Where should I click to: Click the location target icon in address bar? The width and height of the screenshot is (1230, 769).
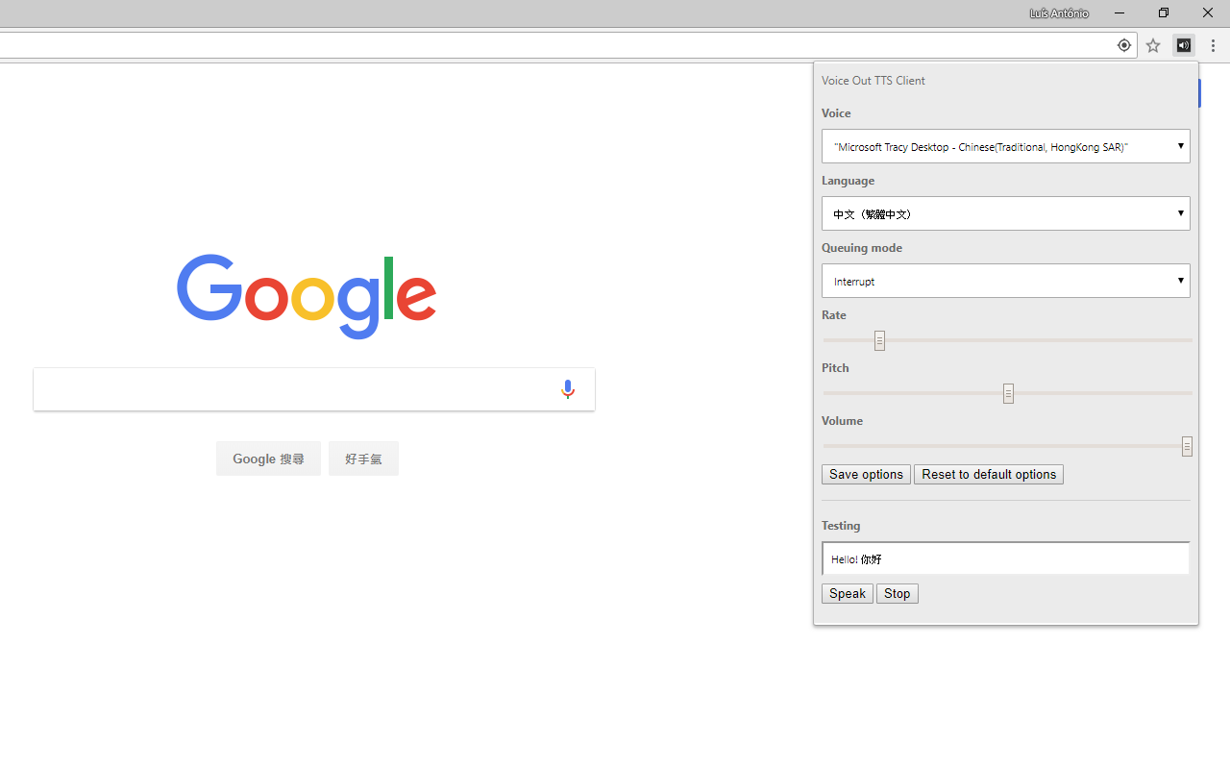pos(1123,45)
